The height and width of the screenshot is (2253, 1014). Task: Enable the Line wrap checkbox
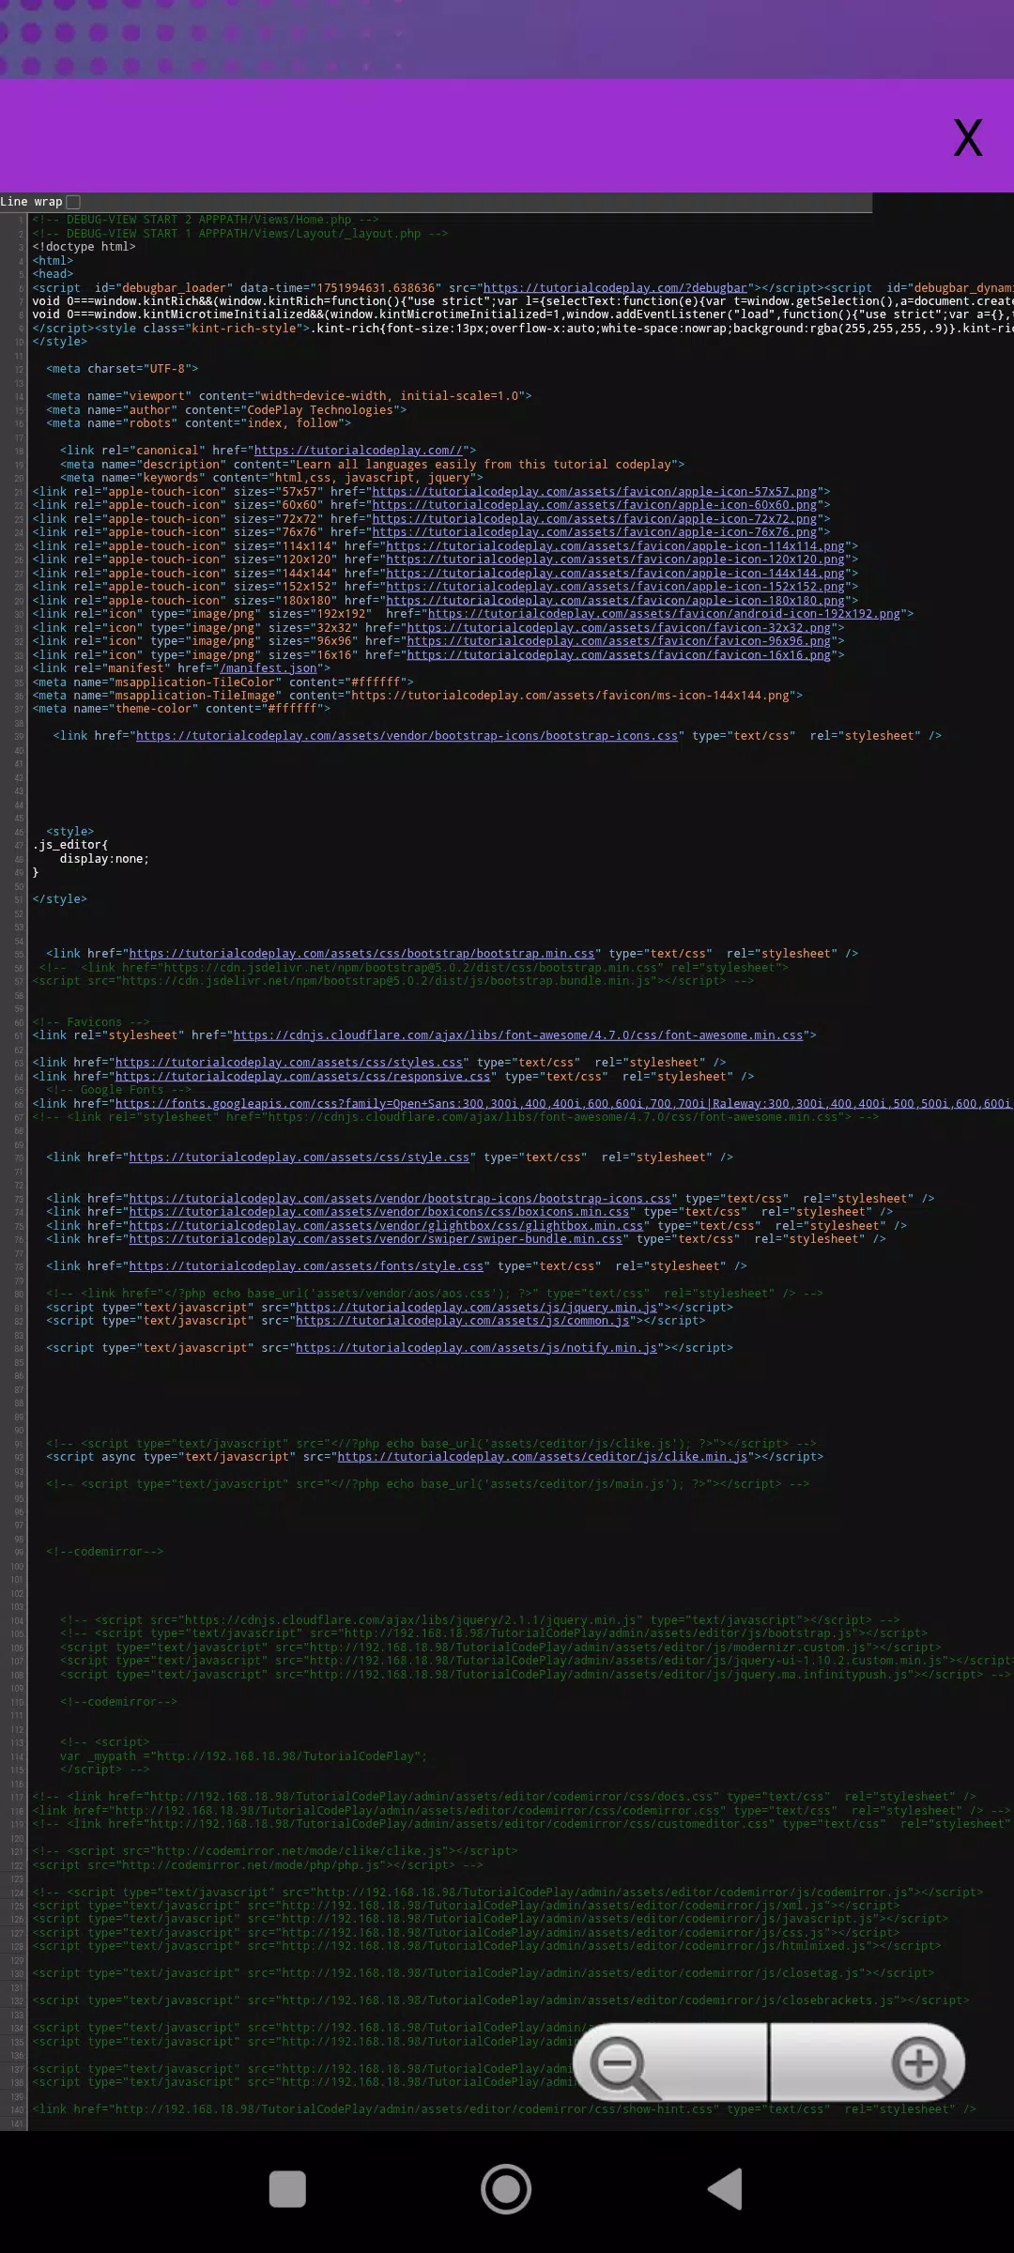coord(73,202)
